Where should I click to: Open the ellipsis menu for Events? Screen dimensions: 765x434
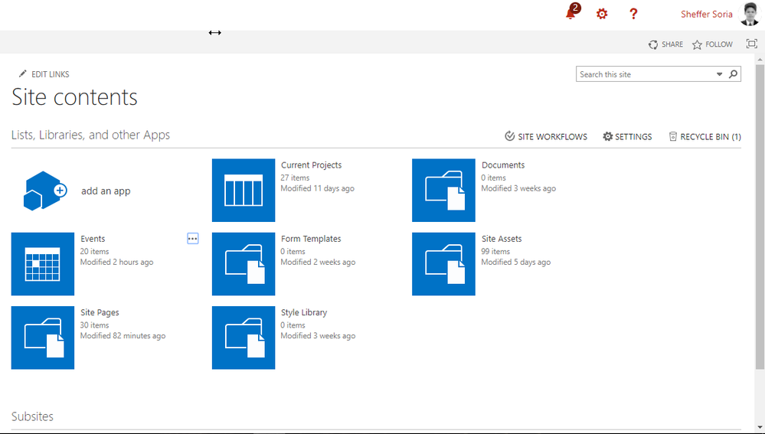click(x=193, y=239)
